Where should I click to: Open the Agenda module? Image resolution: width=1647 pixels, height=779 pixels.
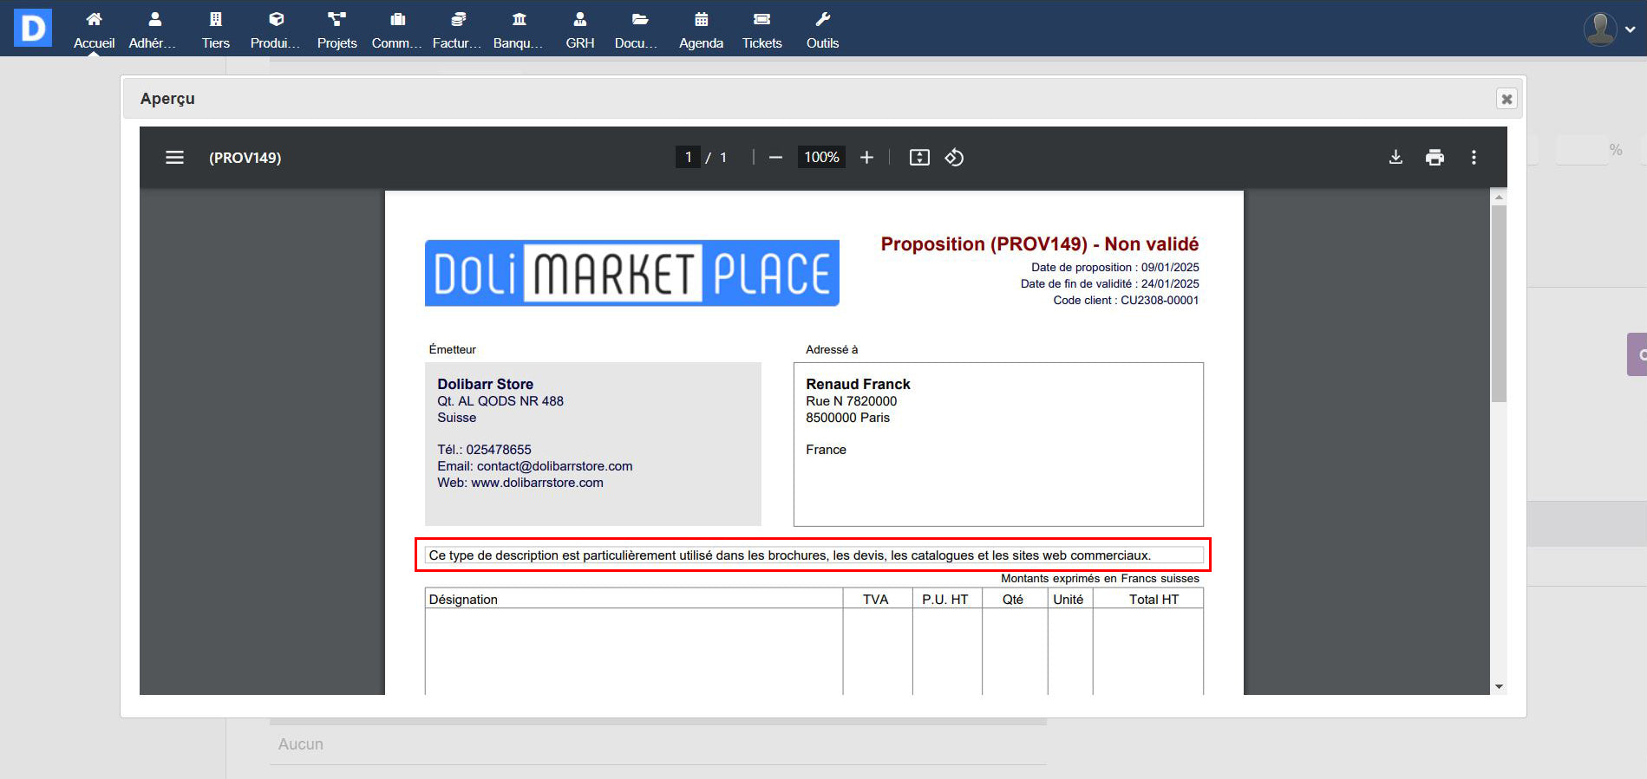point(701,29)
